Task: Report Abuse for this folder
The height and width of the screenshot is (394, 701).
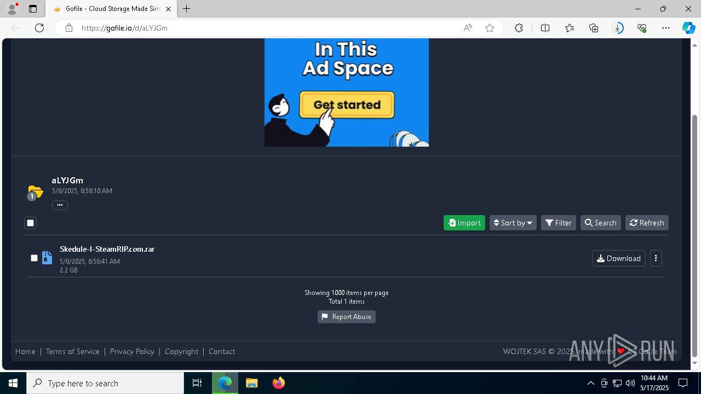Action: pyautogui.click(x=347, y=317)
